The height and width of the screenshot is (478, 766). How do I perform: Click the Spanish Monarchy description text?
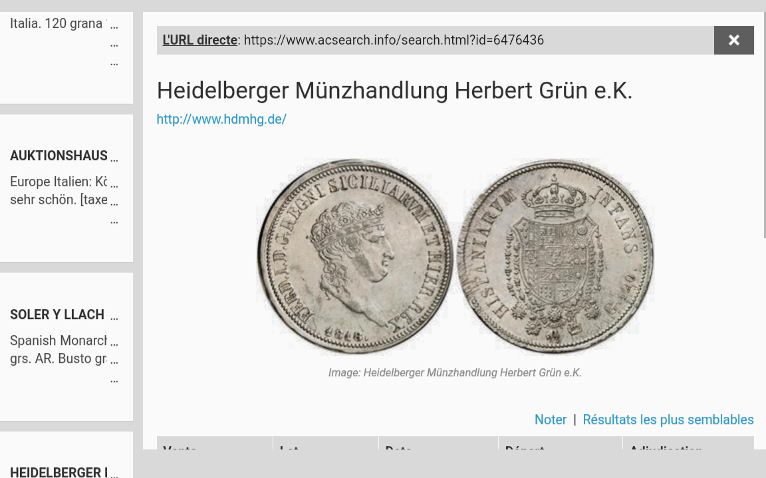tap(59, 349)
